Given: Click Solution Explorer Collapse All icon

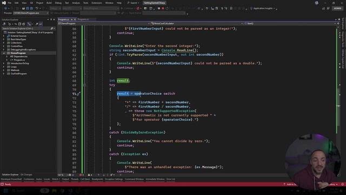Looking at the screenshot, I should (x=19, y=24).
